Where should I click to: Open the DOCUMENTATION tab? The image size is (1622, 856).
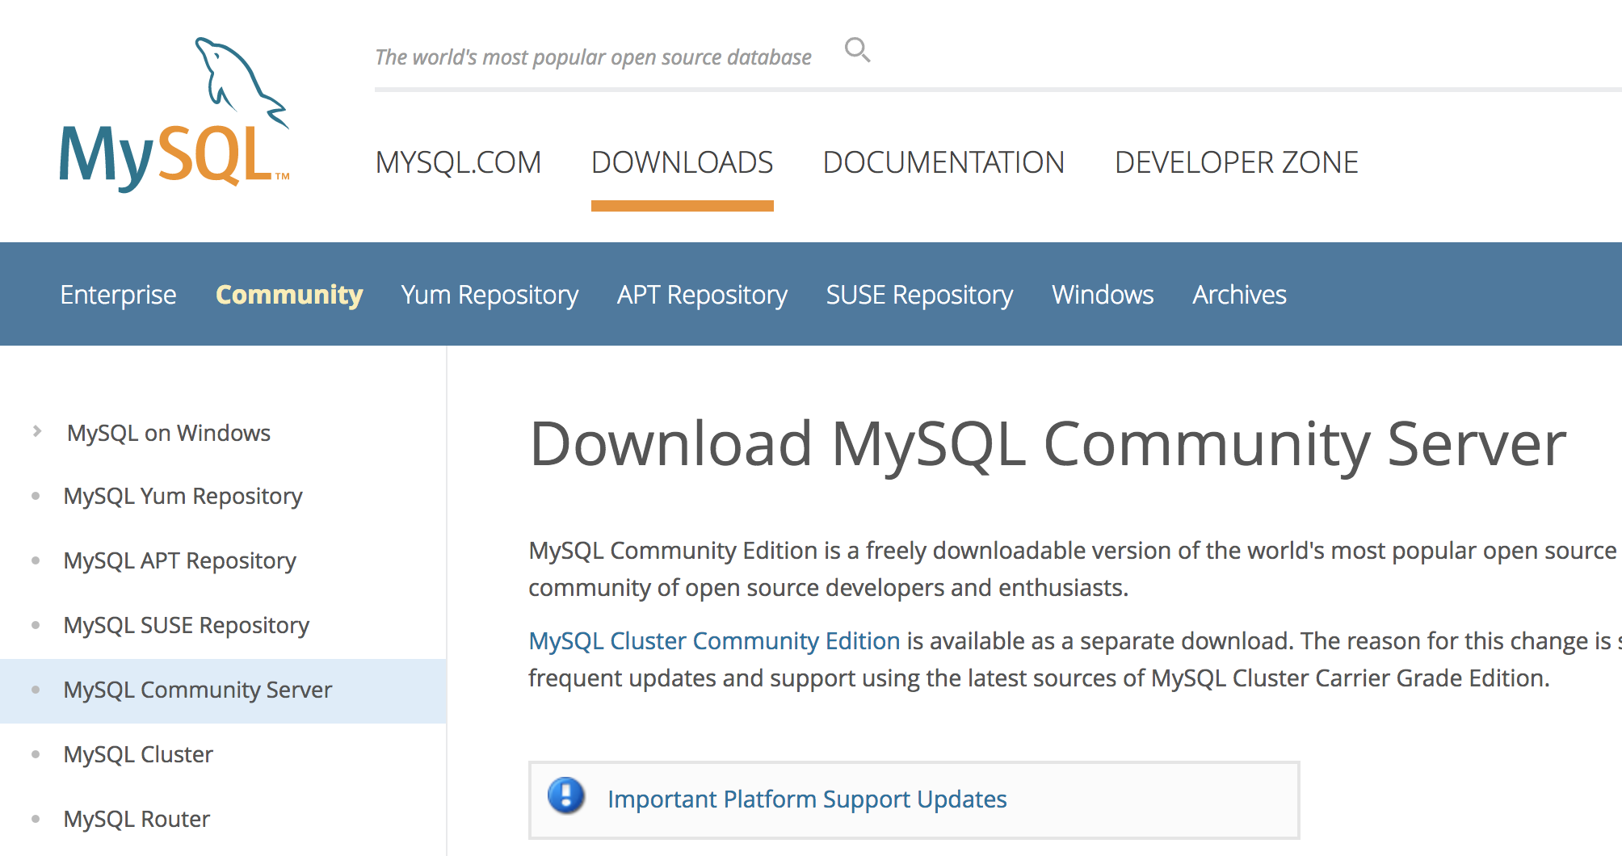coord(943,162)
